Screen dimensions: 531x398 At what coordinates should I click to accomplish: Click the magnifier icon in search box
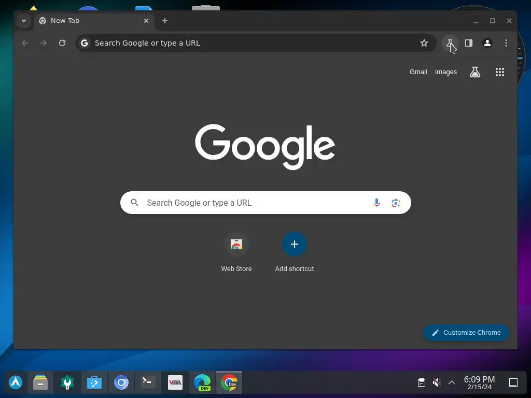134,203
